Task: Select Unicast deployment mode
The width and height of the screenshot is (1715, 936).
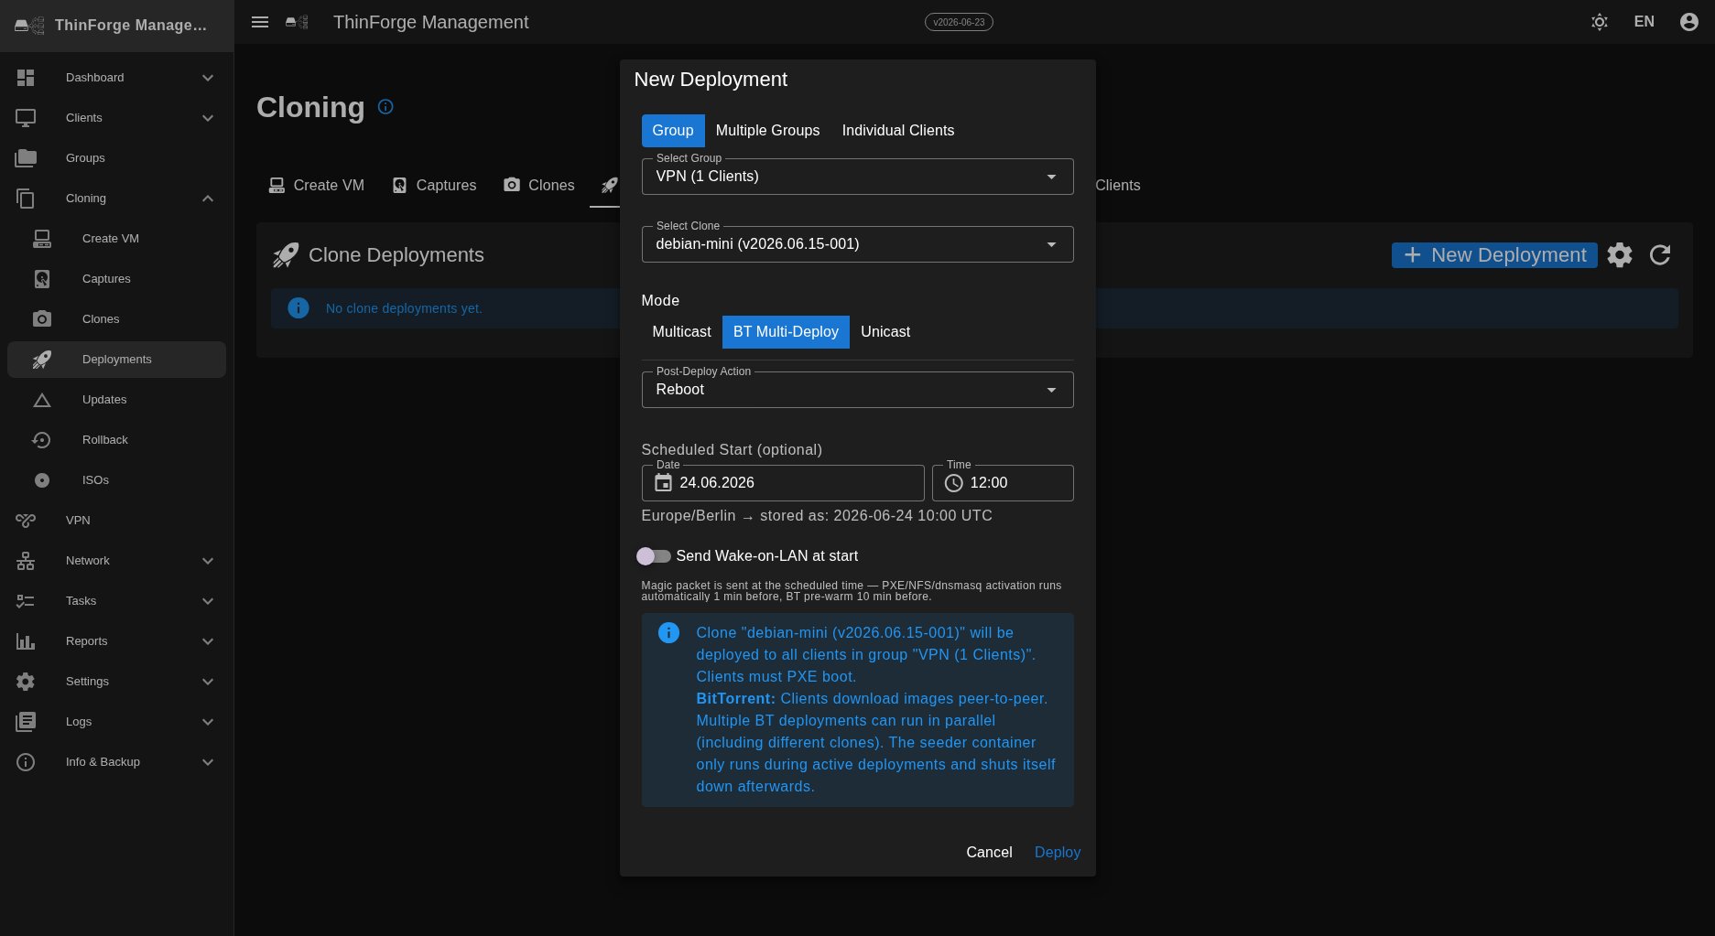Action: (885, 332)
